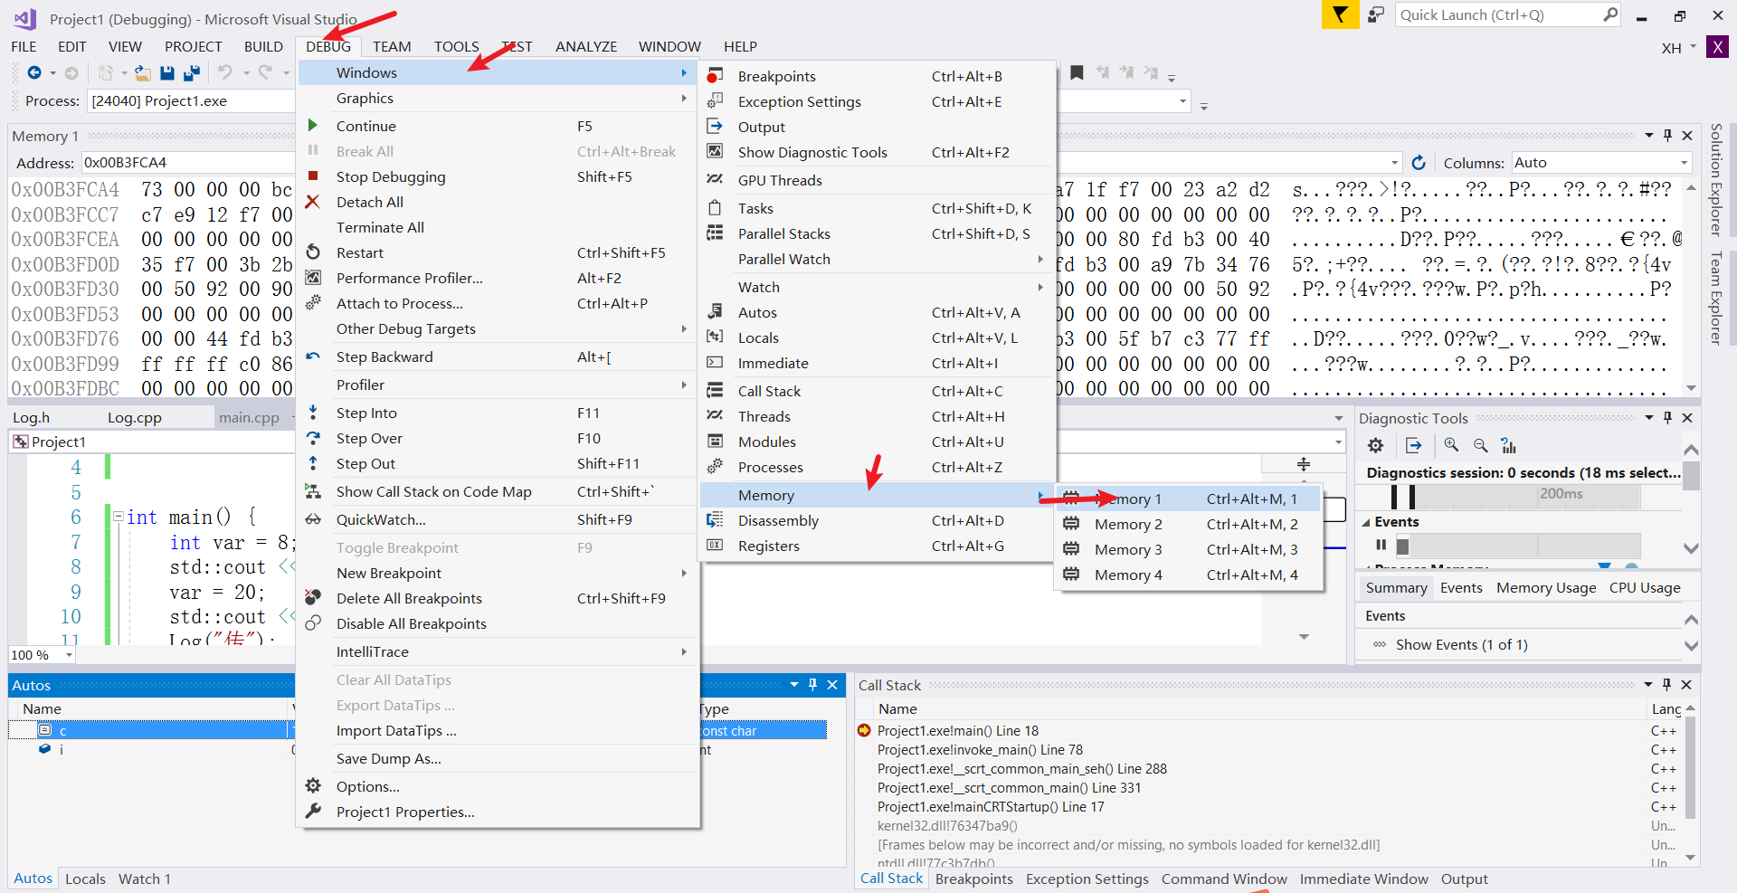1737x893 pixels.
Task: Select the invoke_main() Line 78 stack frame
Action: 980,749
